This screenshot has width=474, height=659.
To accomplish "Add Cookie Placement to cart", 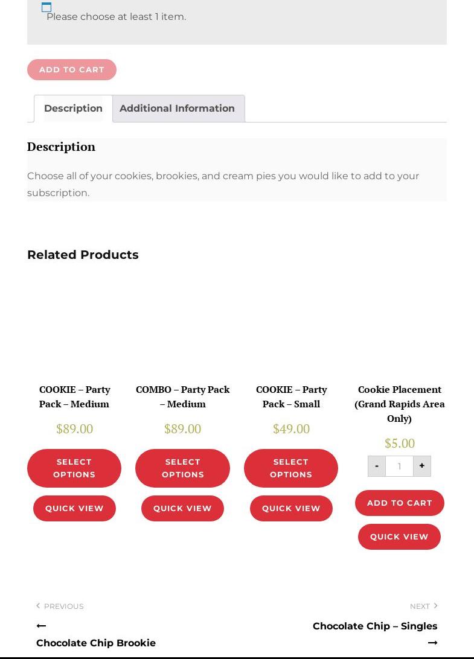I will point(399,503).
